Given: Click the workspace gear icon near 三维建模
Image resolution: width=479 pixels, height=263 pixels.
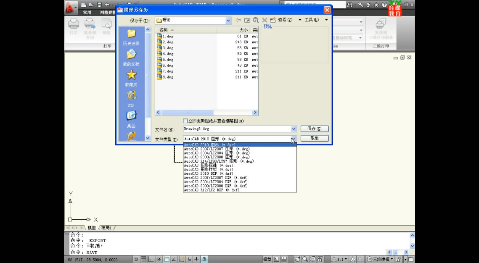Looking at the screenshot, I should coord(369,259).
